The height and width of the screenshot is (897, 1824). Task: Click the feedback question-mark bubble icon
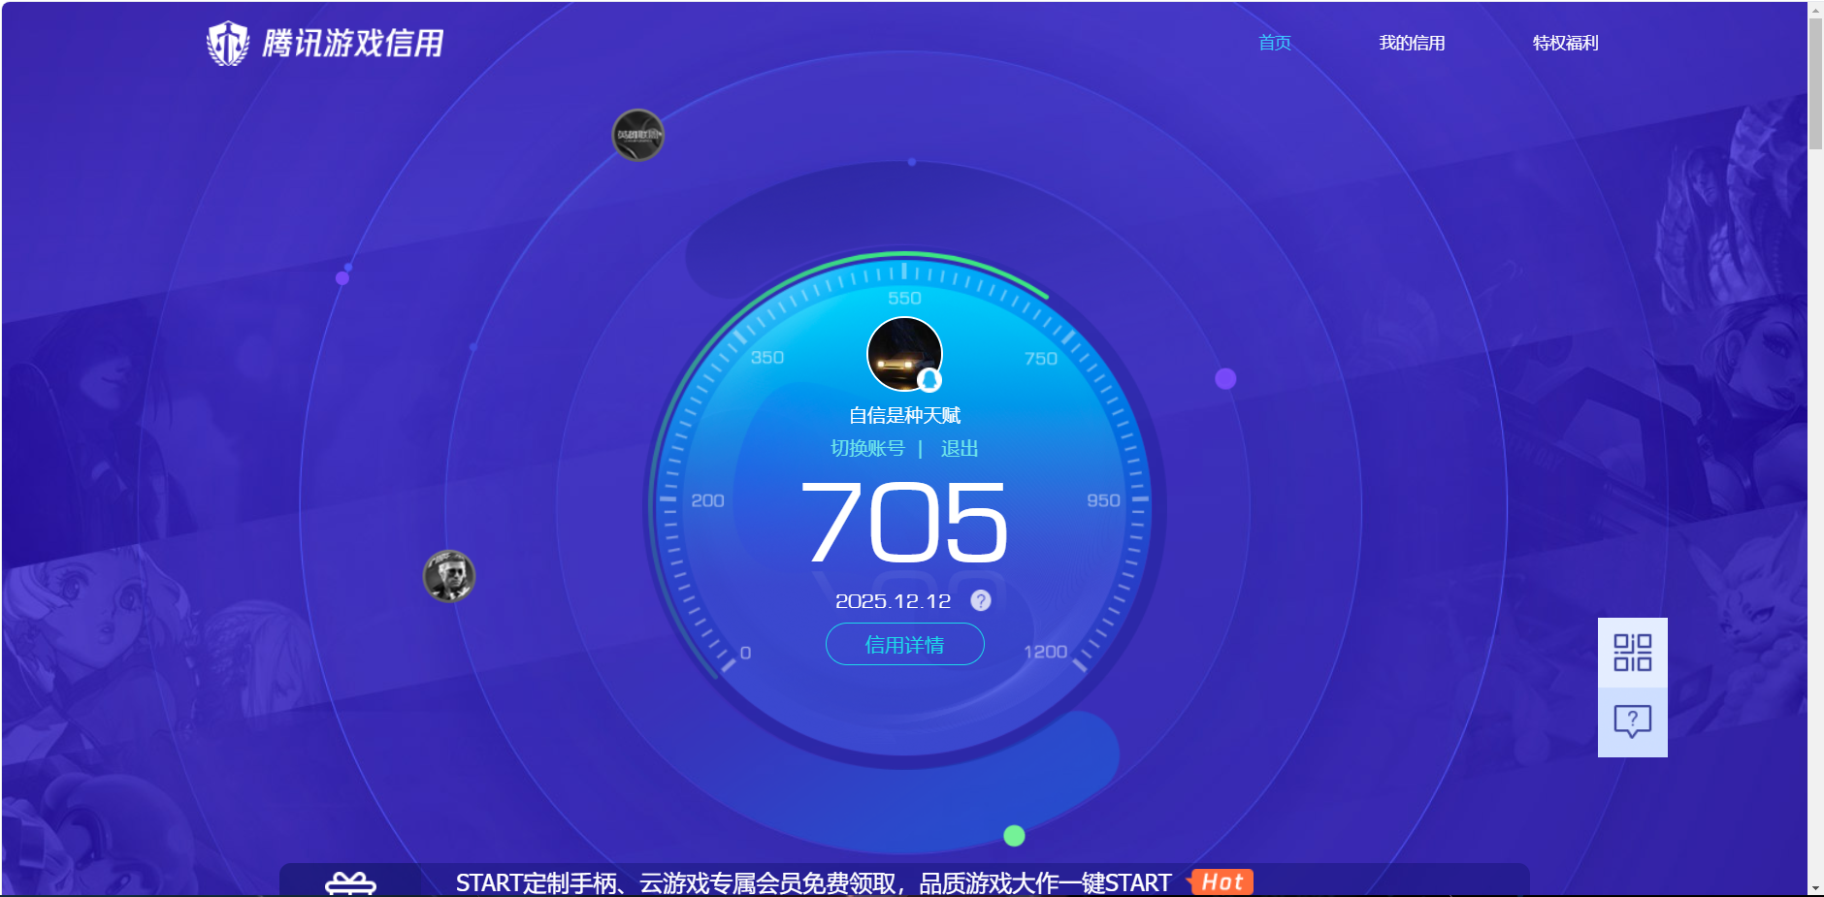coord(1632,719)
